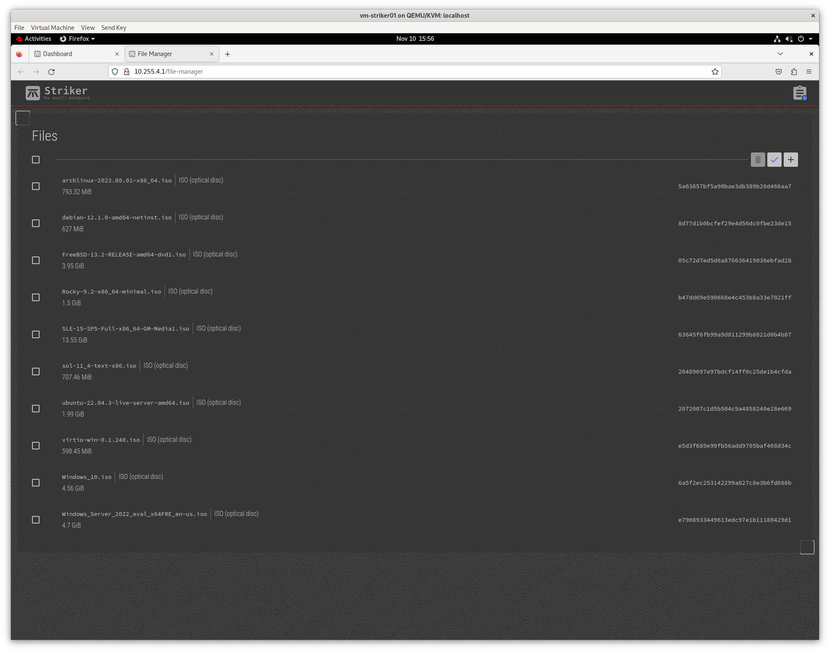Click the Activities button
The height and width of the screenshot is (652, 830).
click(x=34, y=39)
